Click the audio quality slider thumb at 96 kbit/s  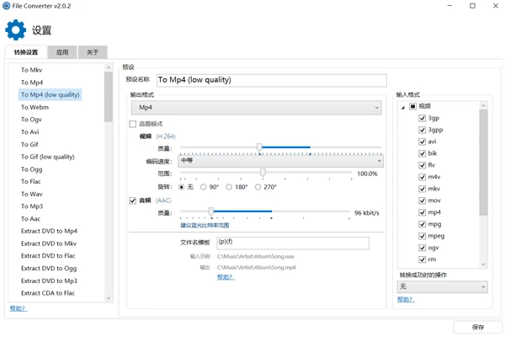tap(210, 211)
